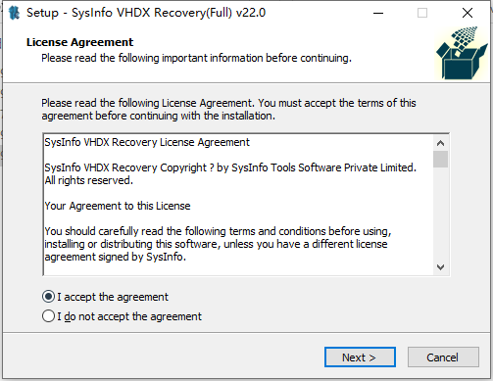
Task: Click inside the license agreement text box
Action: point(238,205)
